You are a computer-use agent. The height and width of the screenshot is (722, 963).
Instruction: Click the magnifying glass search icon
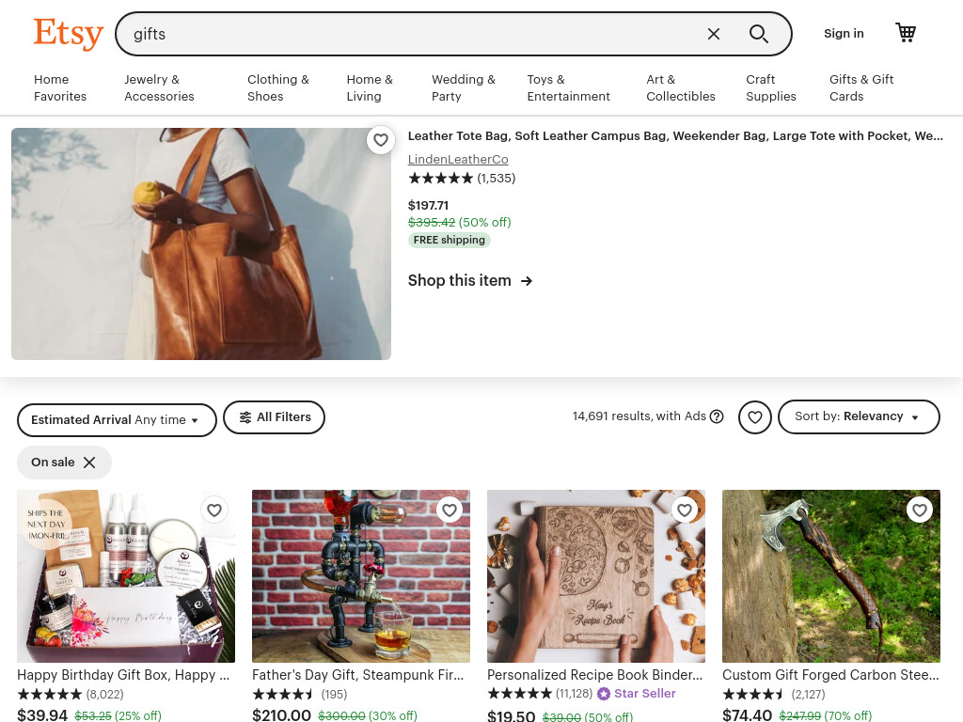759,34
